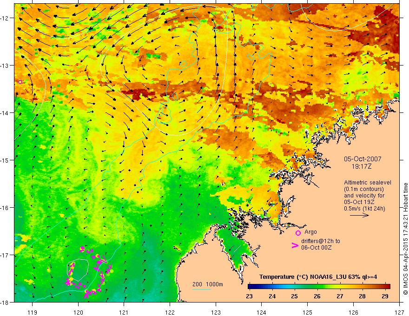Click the cyan 200 1000m isobath legend line
Viewport: 409px width, 316px height.
(x=202, y=289)
